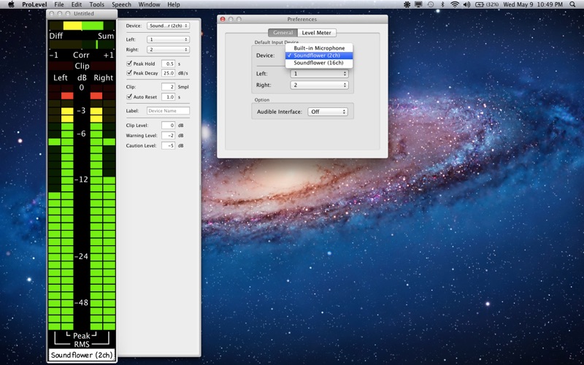Click the Label device name field
The width and height of the screenshot is (584, 365).
point(168,111)
